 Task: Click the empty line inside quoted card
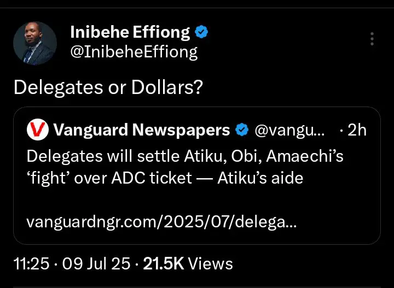point(197,201)
